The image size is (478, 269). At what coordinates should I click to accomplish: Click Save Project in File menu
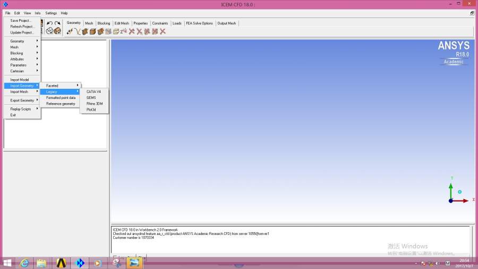pos(22,20)
